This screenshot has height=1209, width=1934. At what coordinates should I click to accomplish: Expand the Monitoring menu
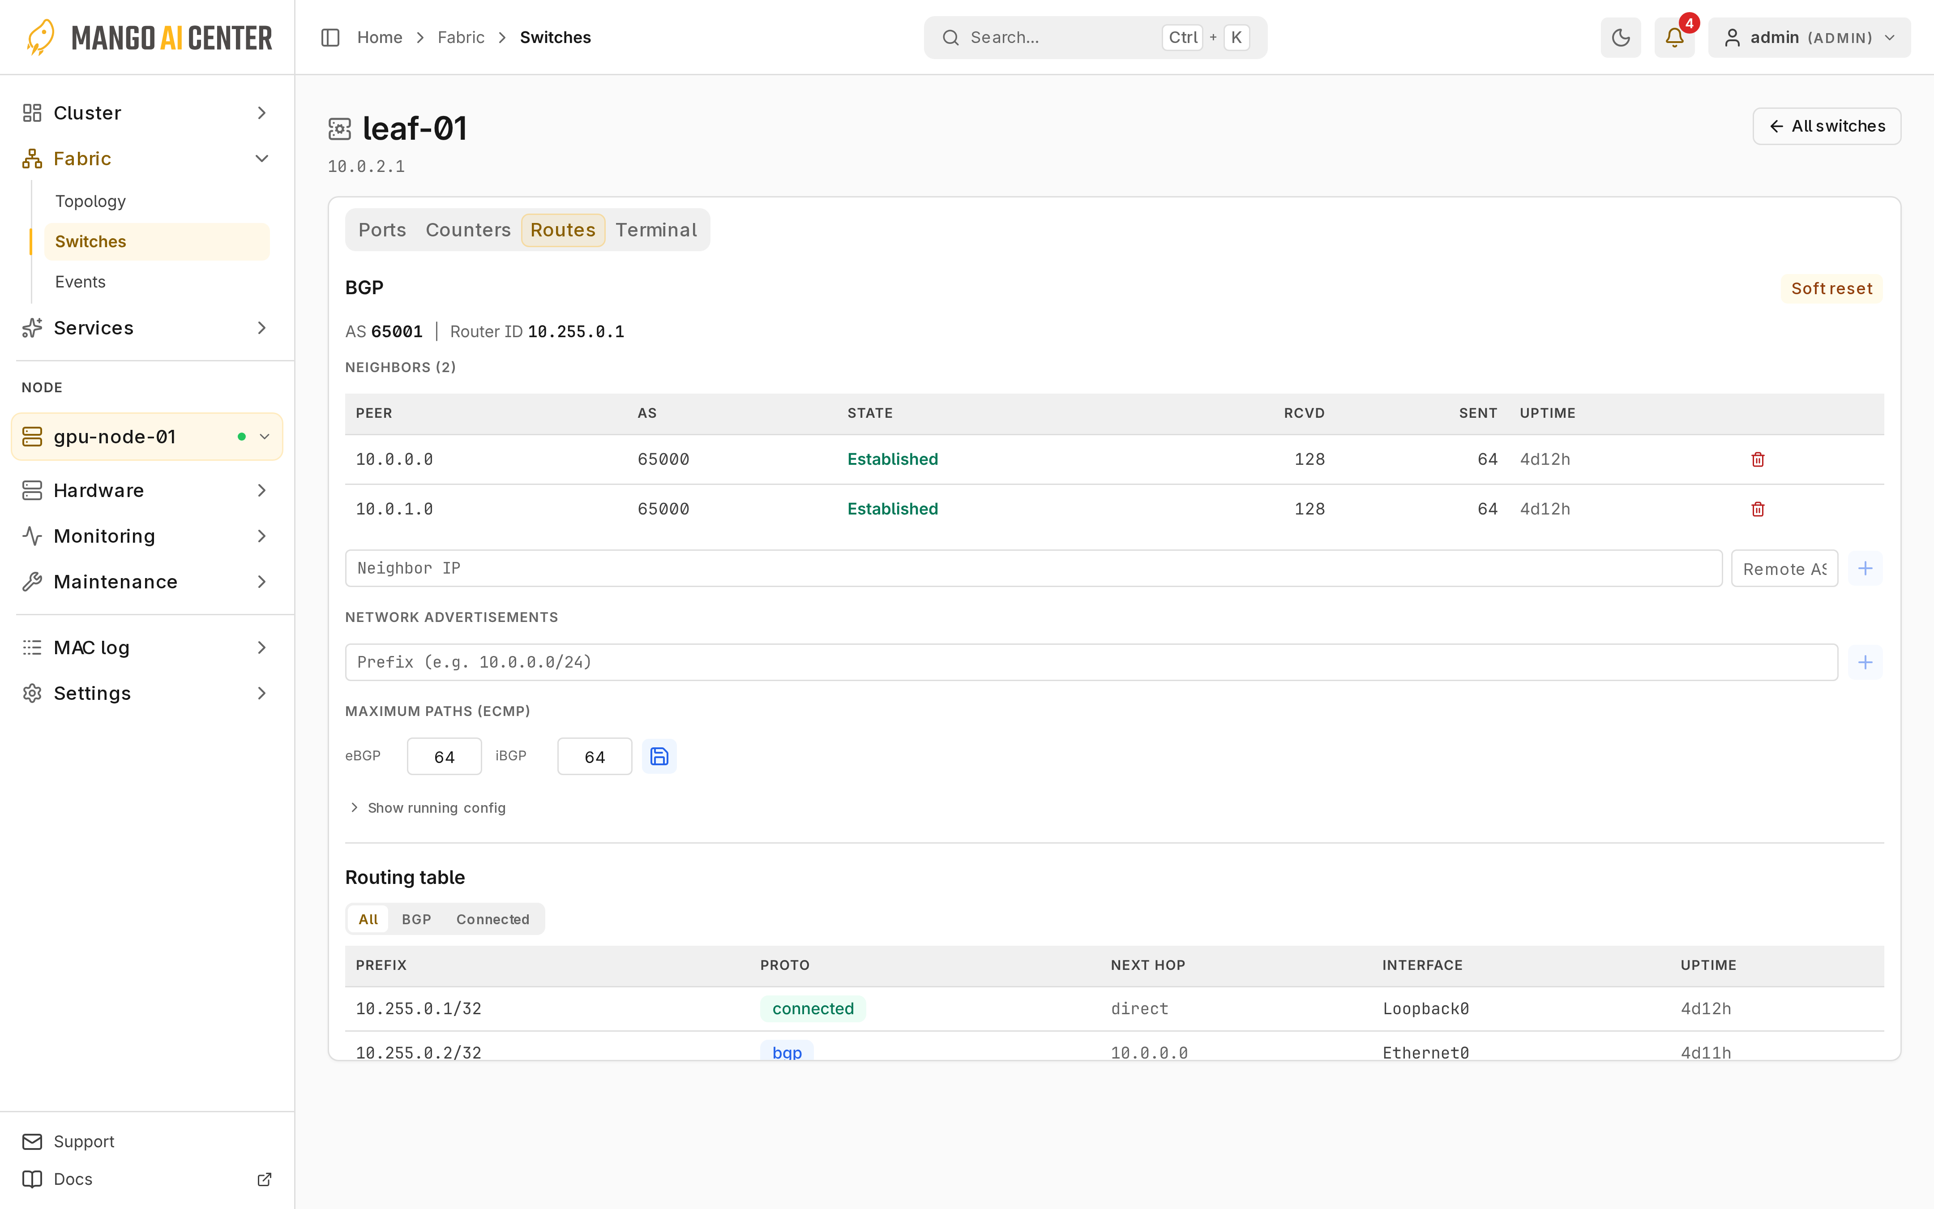tap(147, 536)
